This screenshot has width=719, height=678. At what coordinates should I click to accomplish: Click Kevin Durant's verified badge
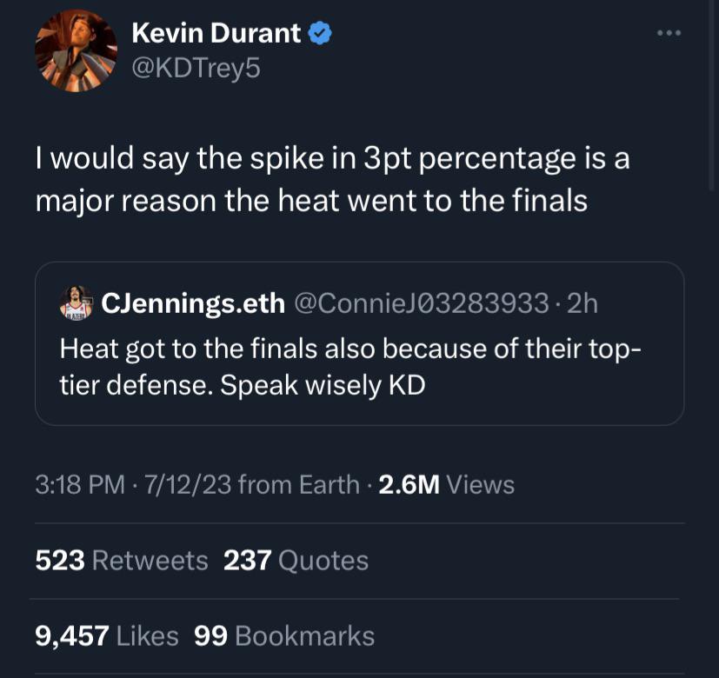(321, 34)
